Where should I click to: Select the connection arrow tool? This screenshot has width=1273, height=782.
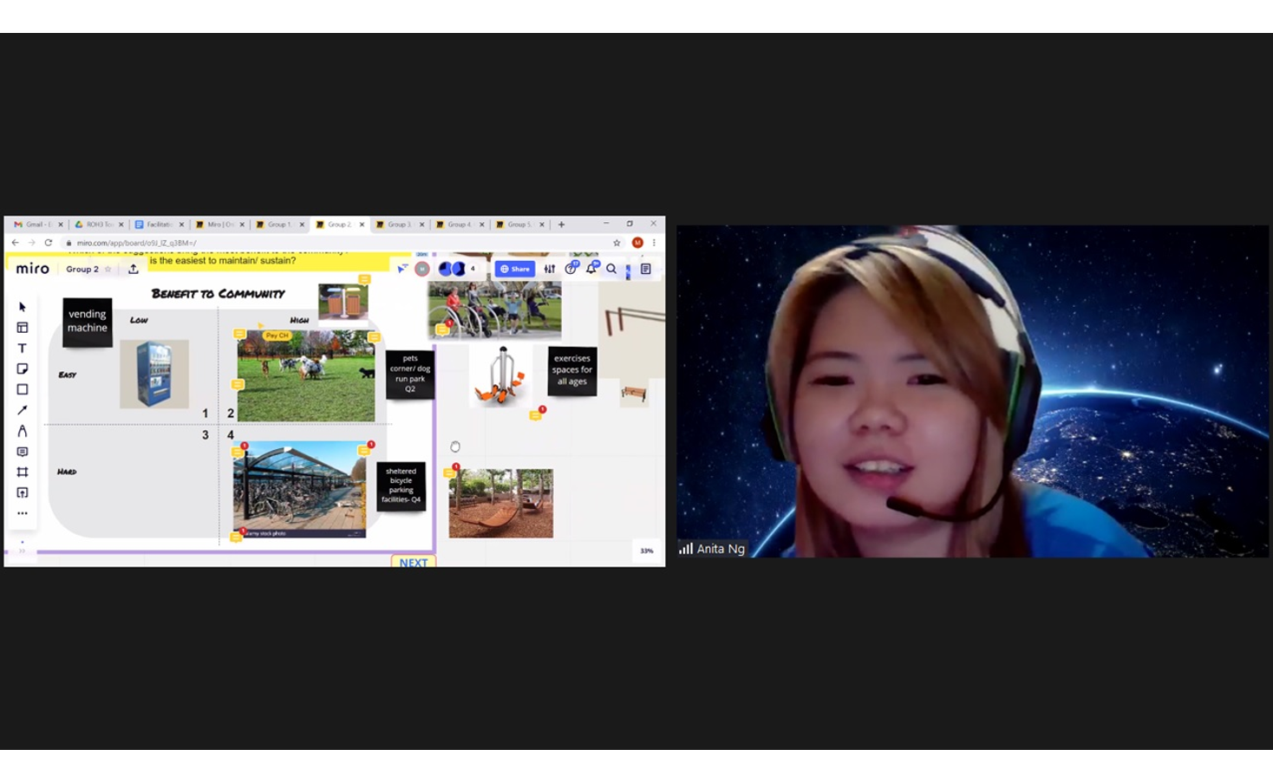click(23, 410)
